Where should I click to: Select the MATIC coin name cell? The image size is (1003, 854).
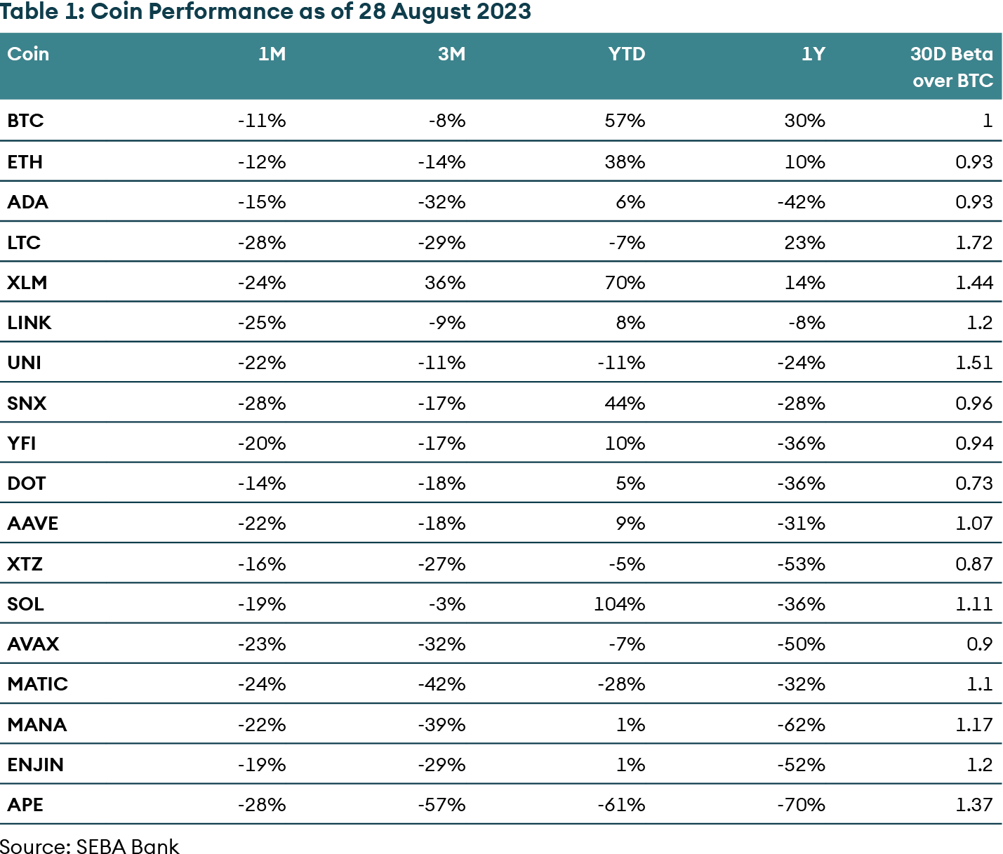[38, 684]
